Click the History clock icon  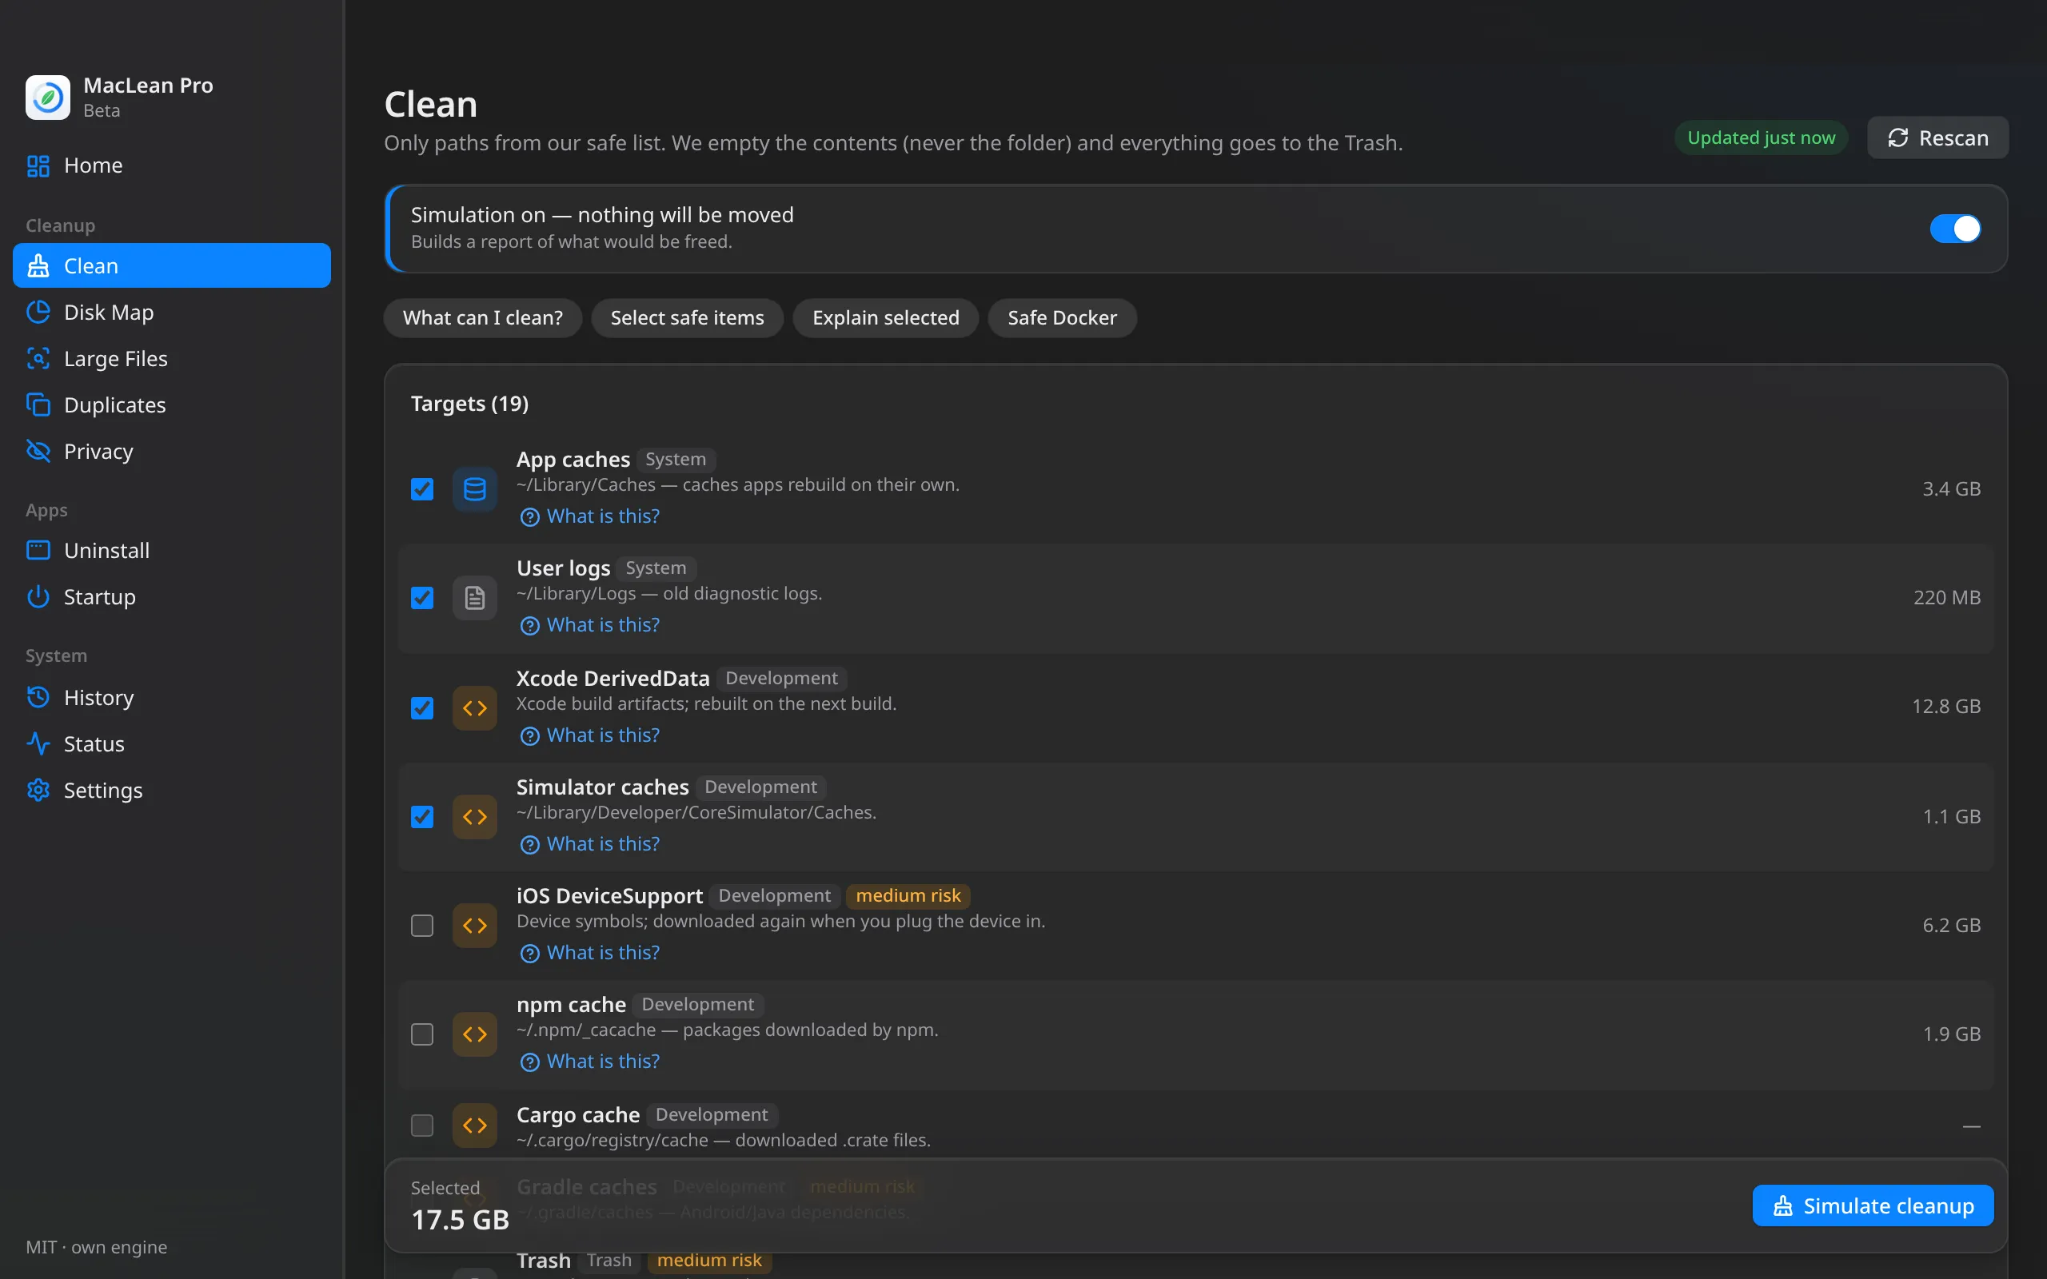click(x=38, y=698)
